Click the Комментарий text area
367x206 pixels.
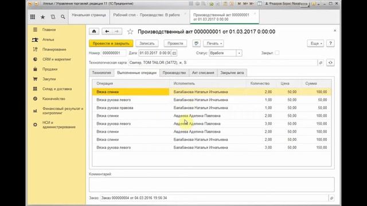(x=212, y=184)
